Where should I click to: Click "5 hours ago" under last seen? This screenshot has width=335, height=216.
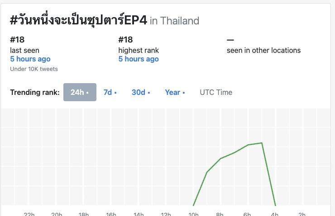[x=30, y=59]
